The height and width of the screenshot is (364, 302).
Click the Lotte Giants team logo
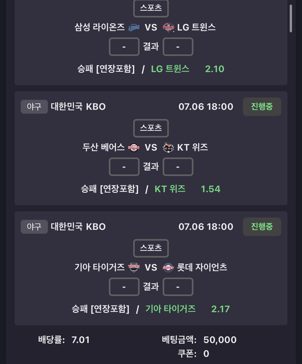pos(168,268)
